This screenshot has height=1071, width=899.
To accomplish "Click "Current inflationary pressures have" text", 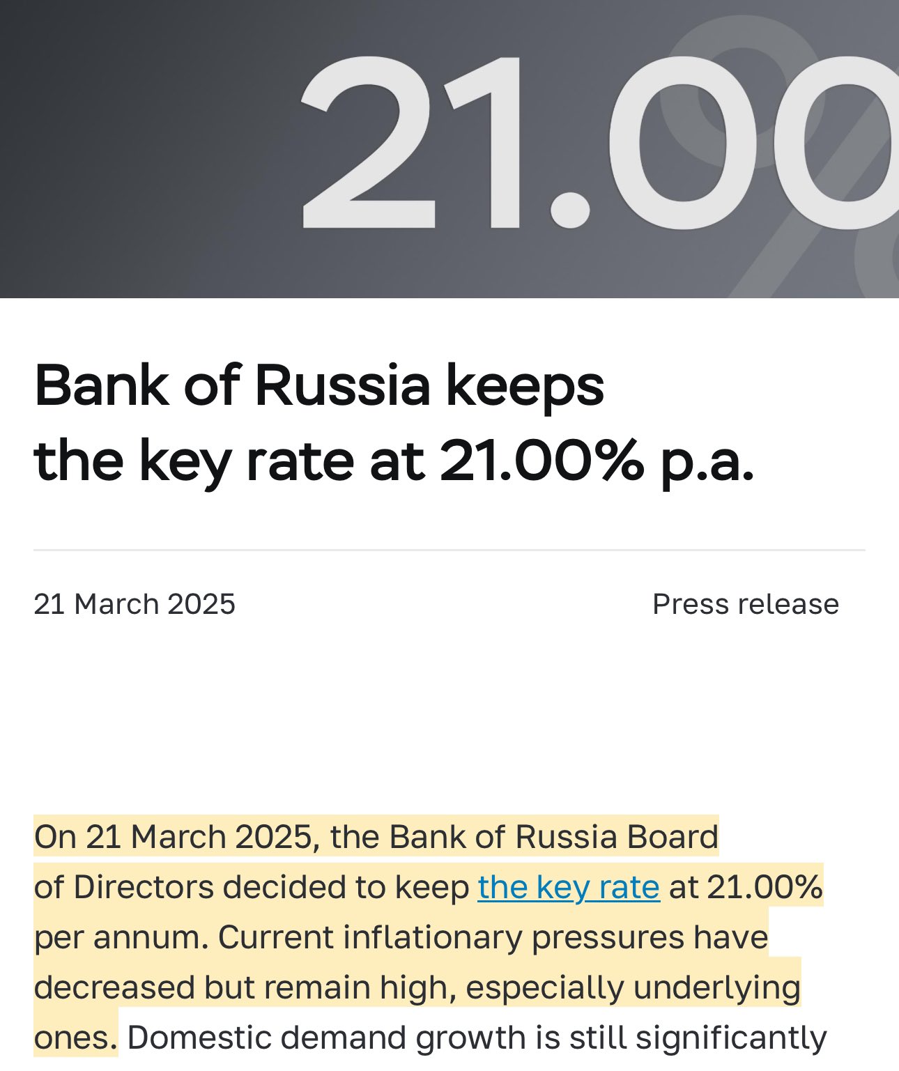I will pyautogui.click(x=493, y=937).
